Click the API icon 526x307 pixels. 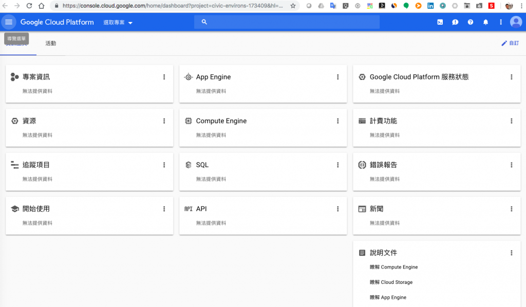click(x=188, y=209)
